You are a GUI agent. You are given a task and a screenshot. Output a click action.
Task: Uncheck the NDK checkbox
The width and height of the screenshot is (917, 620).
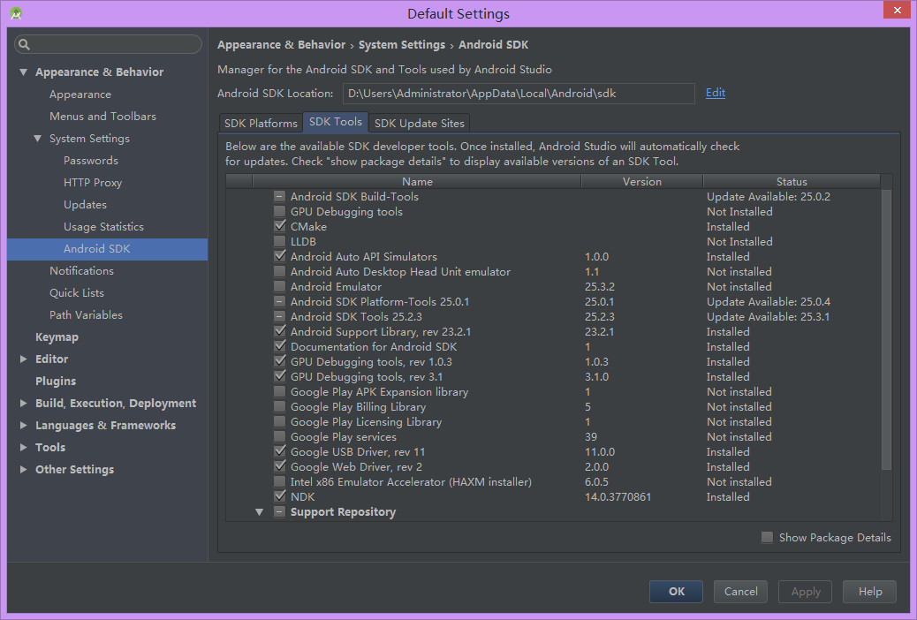279,496
